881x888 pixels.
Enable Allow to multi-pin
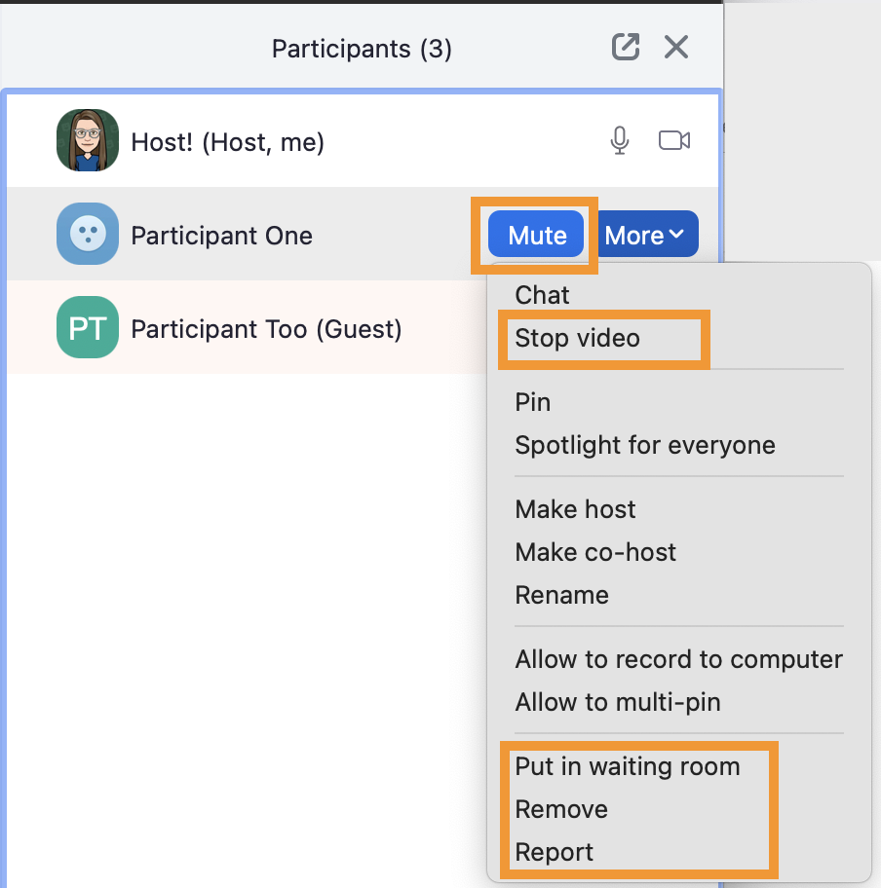pos(618,702)
